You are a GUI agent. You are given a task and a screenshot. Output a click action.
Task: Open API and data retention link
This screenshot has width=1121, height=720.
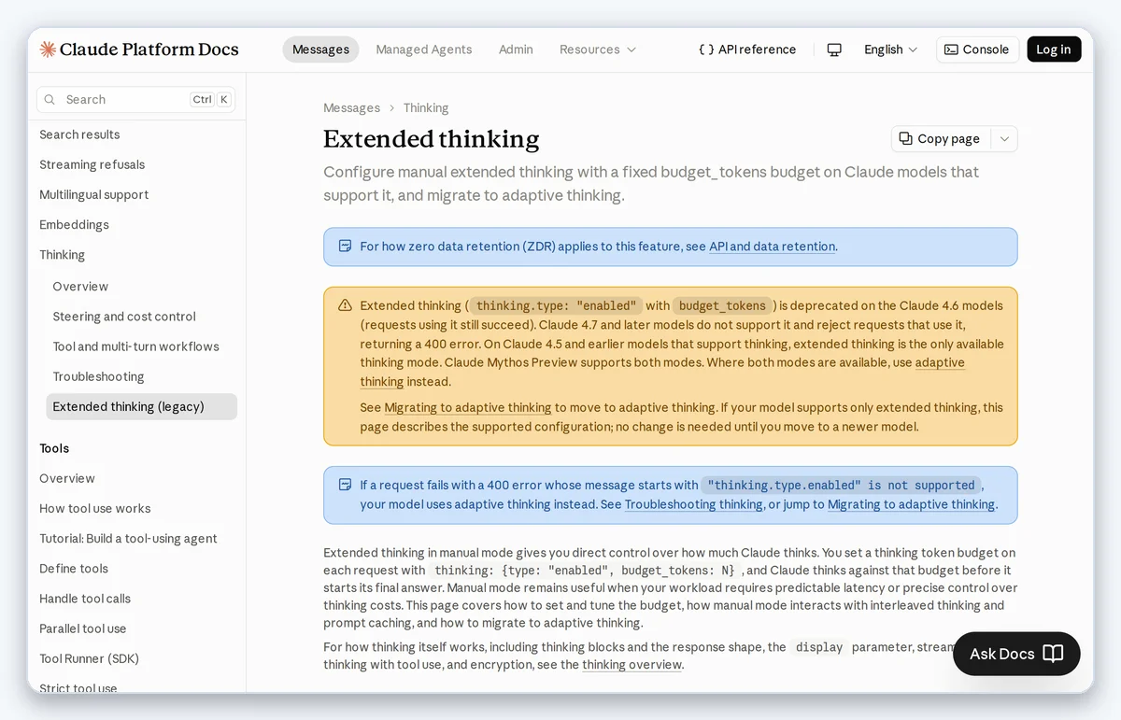773,247
